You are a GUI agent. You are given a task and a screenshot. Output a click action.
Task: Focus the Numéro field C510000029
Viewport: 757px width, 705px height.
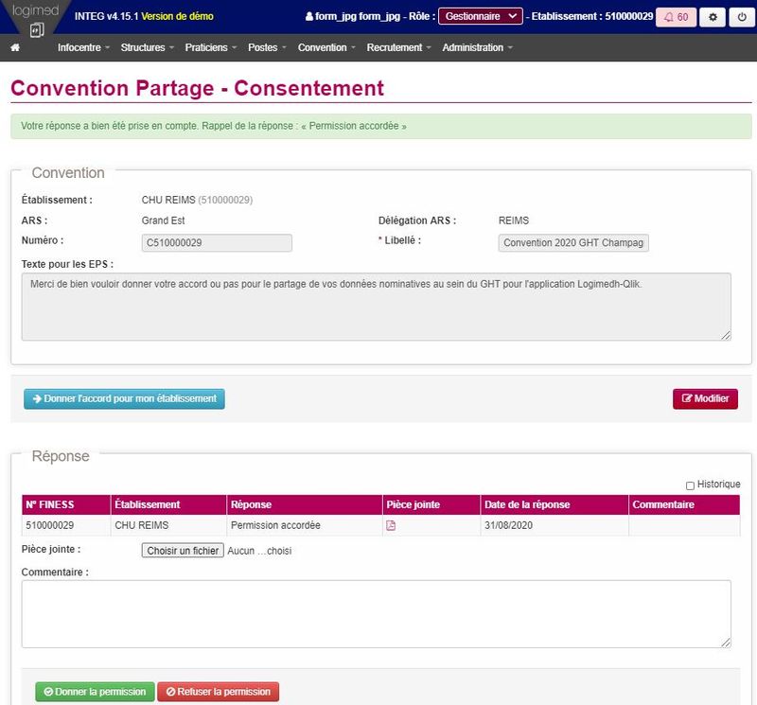click(x=217, y=243)
